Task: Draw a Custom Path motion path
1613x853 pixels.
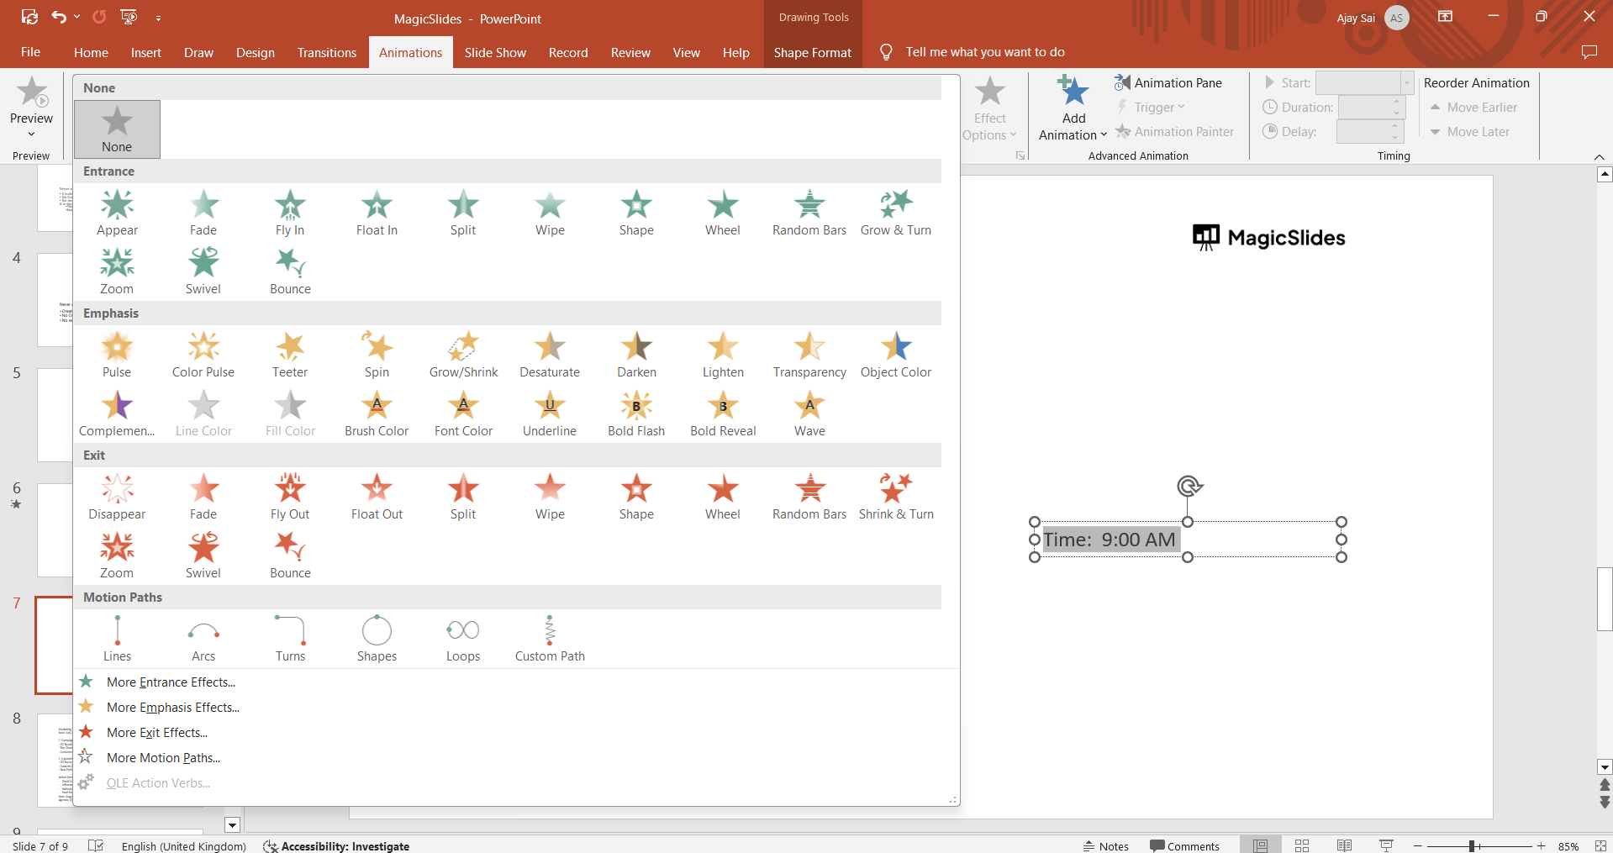Action: (x=550, y=639)
